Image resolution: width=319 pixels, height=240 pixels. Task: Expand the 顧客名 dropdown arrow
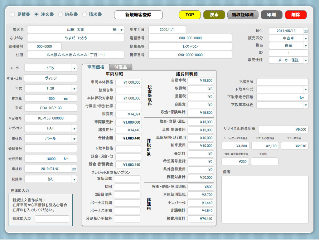(121, 30)
